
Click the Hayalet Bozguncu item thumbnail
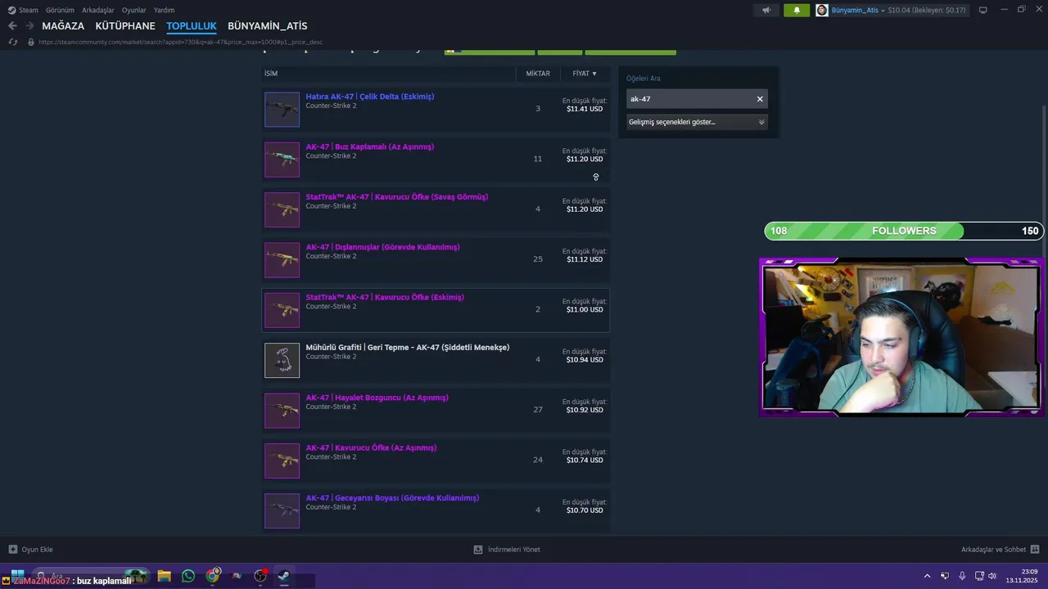click(282, 411)
